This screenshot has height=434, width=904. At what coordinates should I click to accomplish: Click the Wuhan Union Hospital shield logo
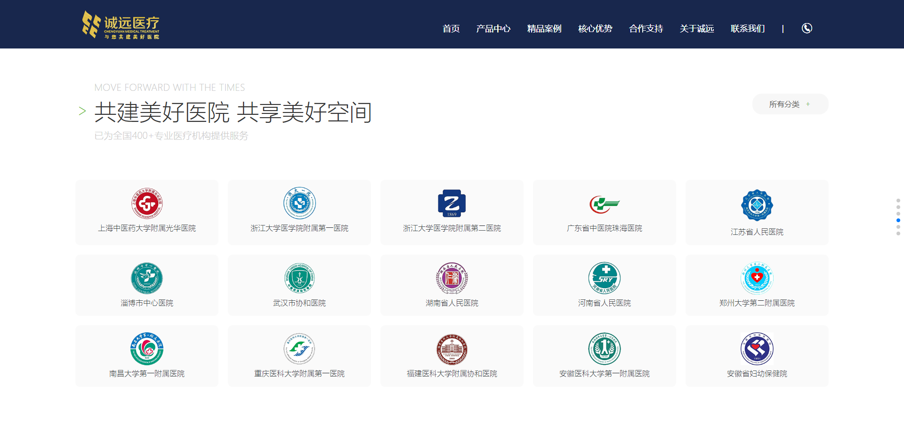(x=299, y=278)
